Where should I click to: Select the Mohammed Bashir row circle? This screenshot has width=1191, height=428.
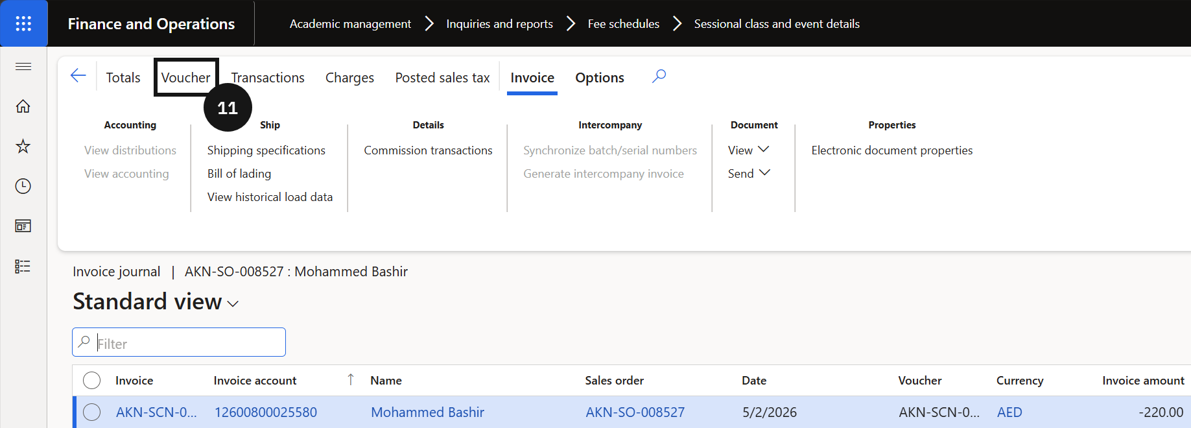(x=92, y=412)
